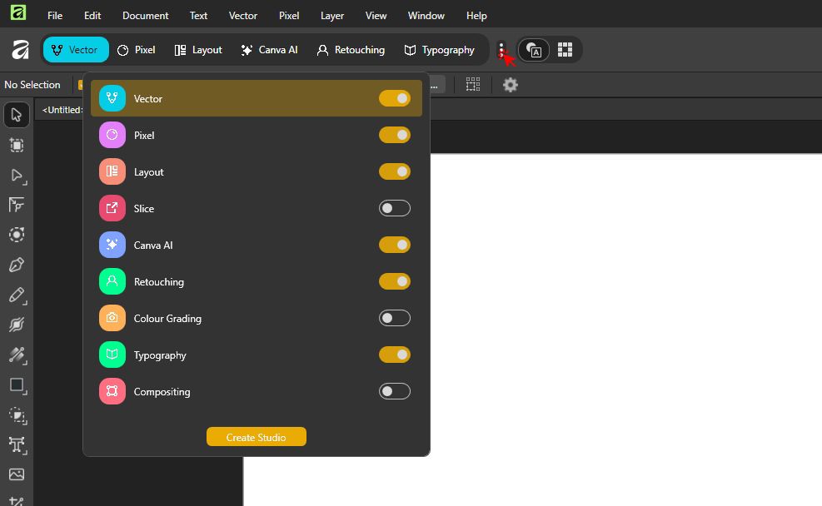Image resolution: width=822 pixels, height=506 pixels.
Task: Open the Layer menu
Action: [x=332, y=16]
